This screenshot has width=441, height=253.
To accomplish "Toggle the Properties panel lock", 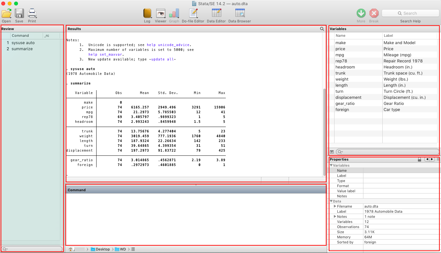I will (x=420, y=159).
